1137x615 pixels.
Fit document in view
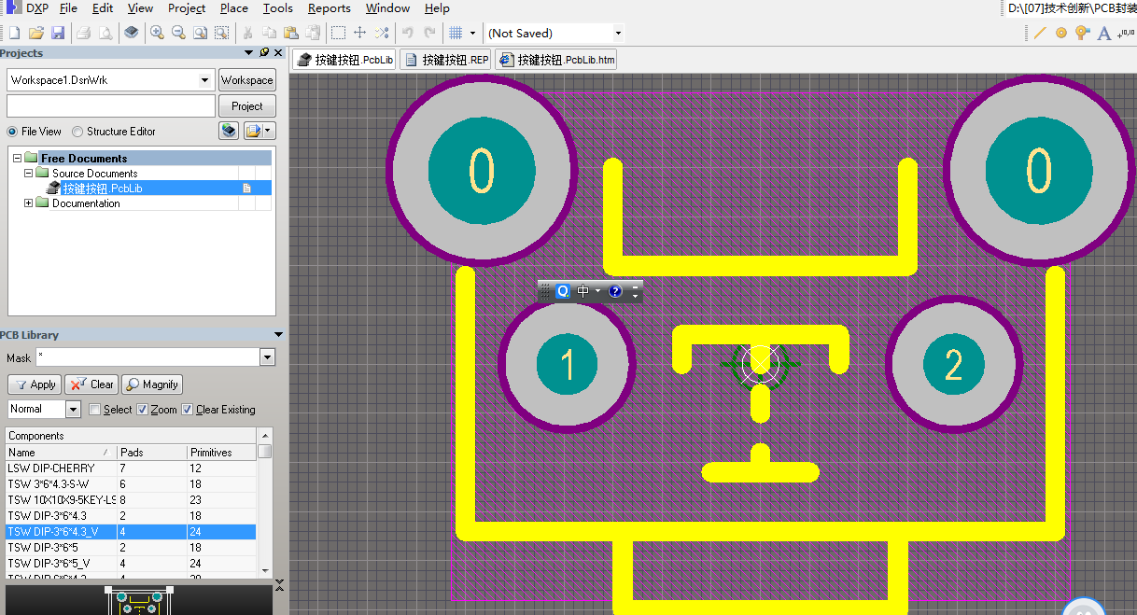coord(200,33)
